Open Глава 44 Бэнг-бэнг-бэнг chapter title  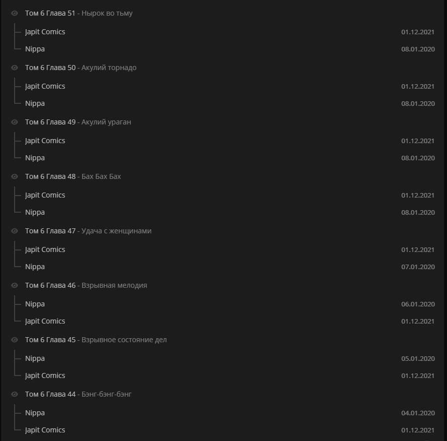click(x=78, y=395)
